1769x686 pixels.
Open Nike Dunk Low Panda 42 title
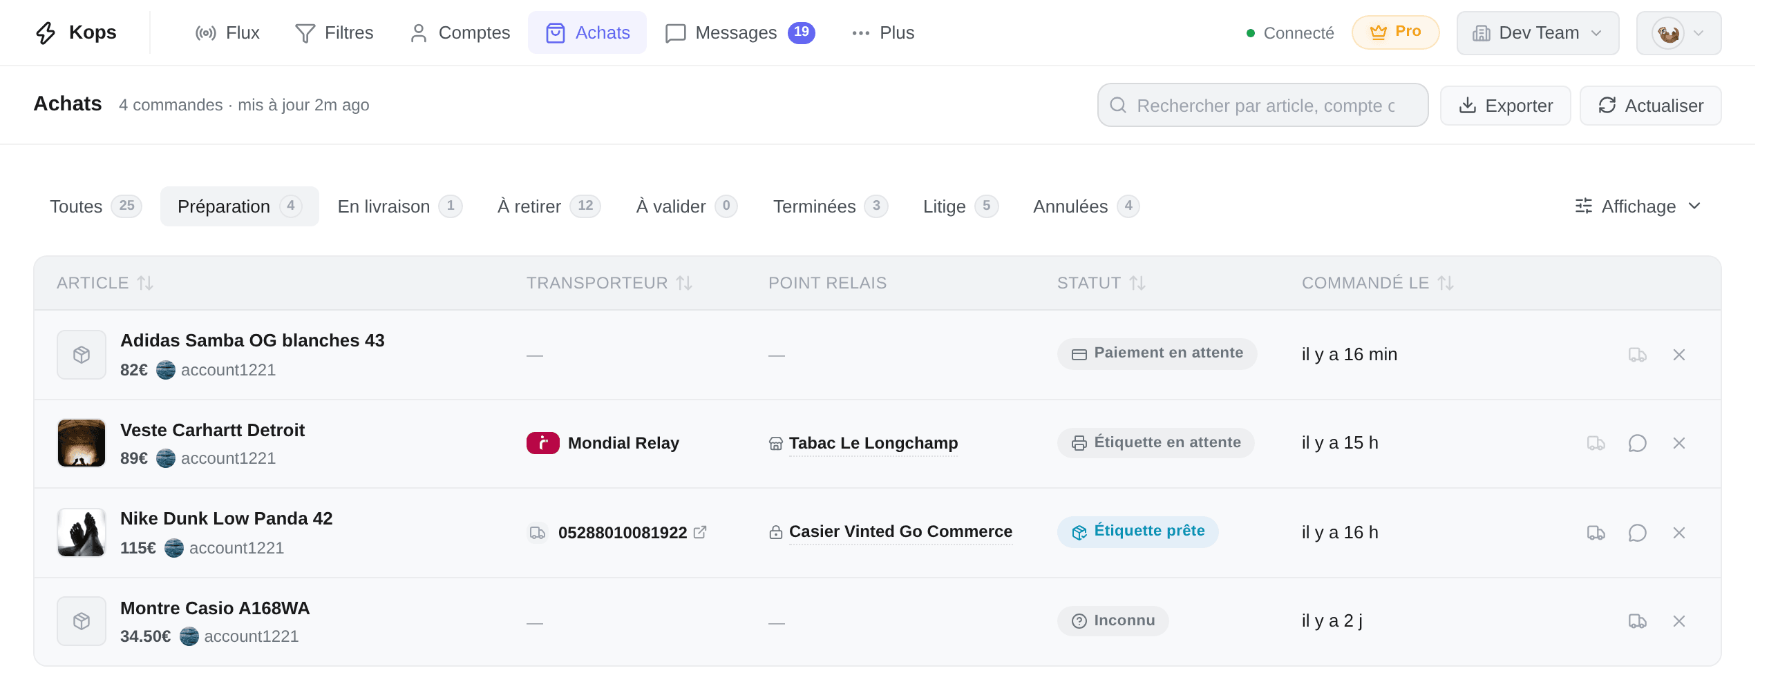coord(226,518)
